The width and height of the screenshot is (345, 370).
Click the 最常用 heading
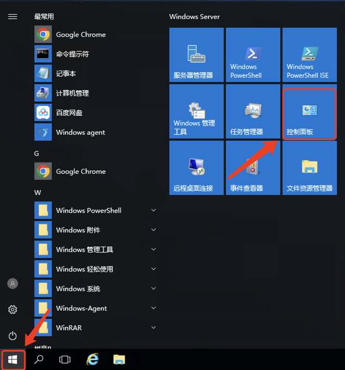coord(44,16)
